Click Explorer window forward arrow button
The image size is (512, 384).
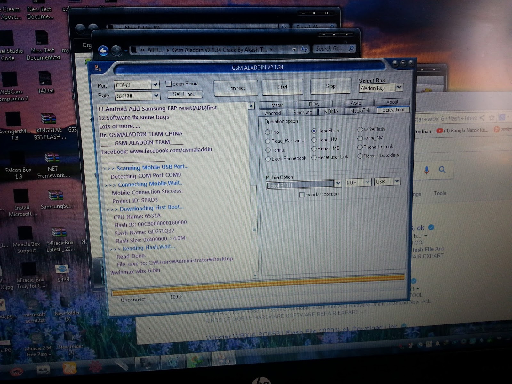click(x=116, y=50)
